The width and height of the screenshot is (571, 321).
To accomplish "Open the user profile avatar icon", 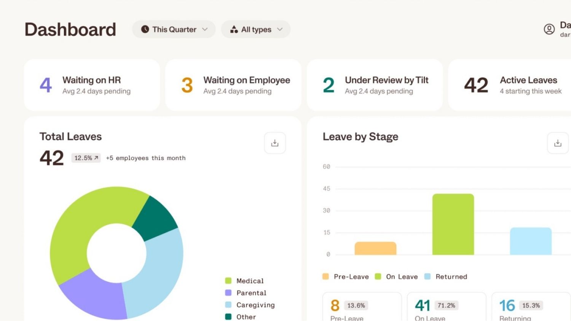I will [x=549, y=29].
